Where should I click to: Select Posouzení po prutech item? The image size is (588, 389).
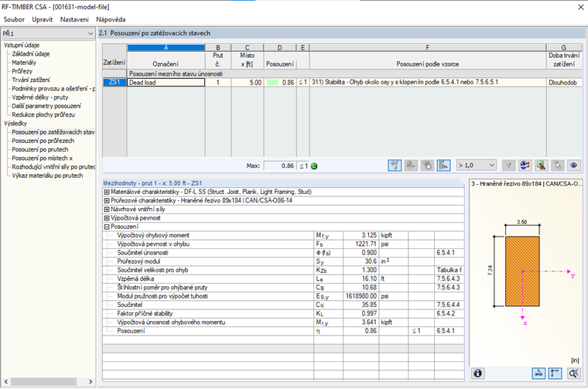click(x=40, y=149)
